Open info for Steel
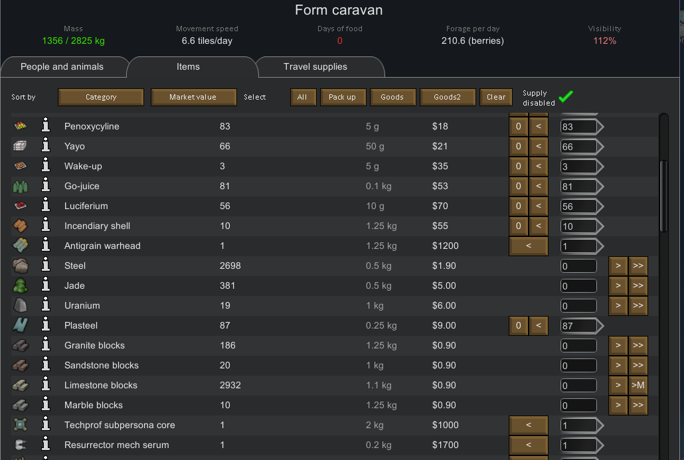 tap(46, 266)
